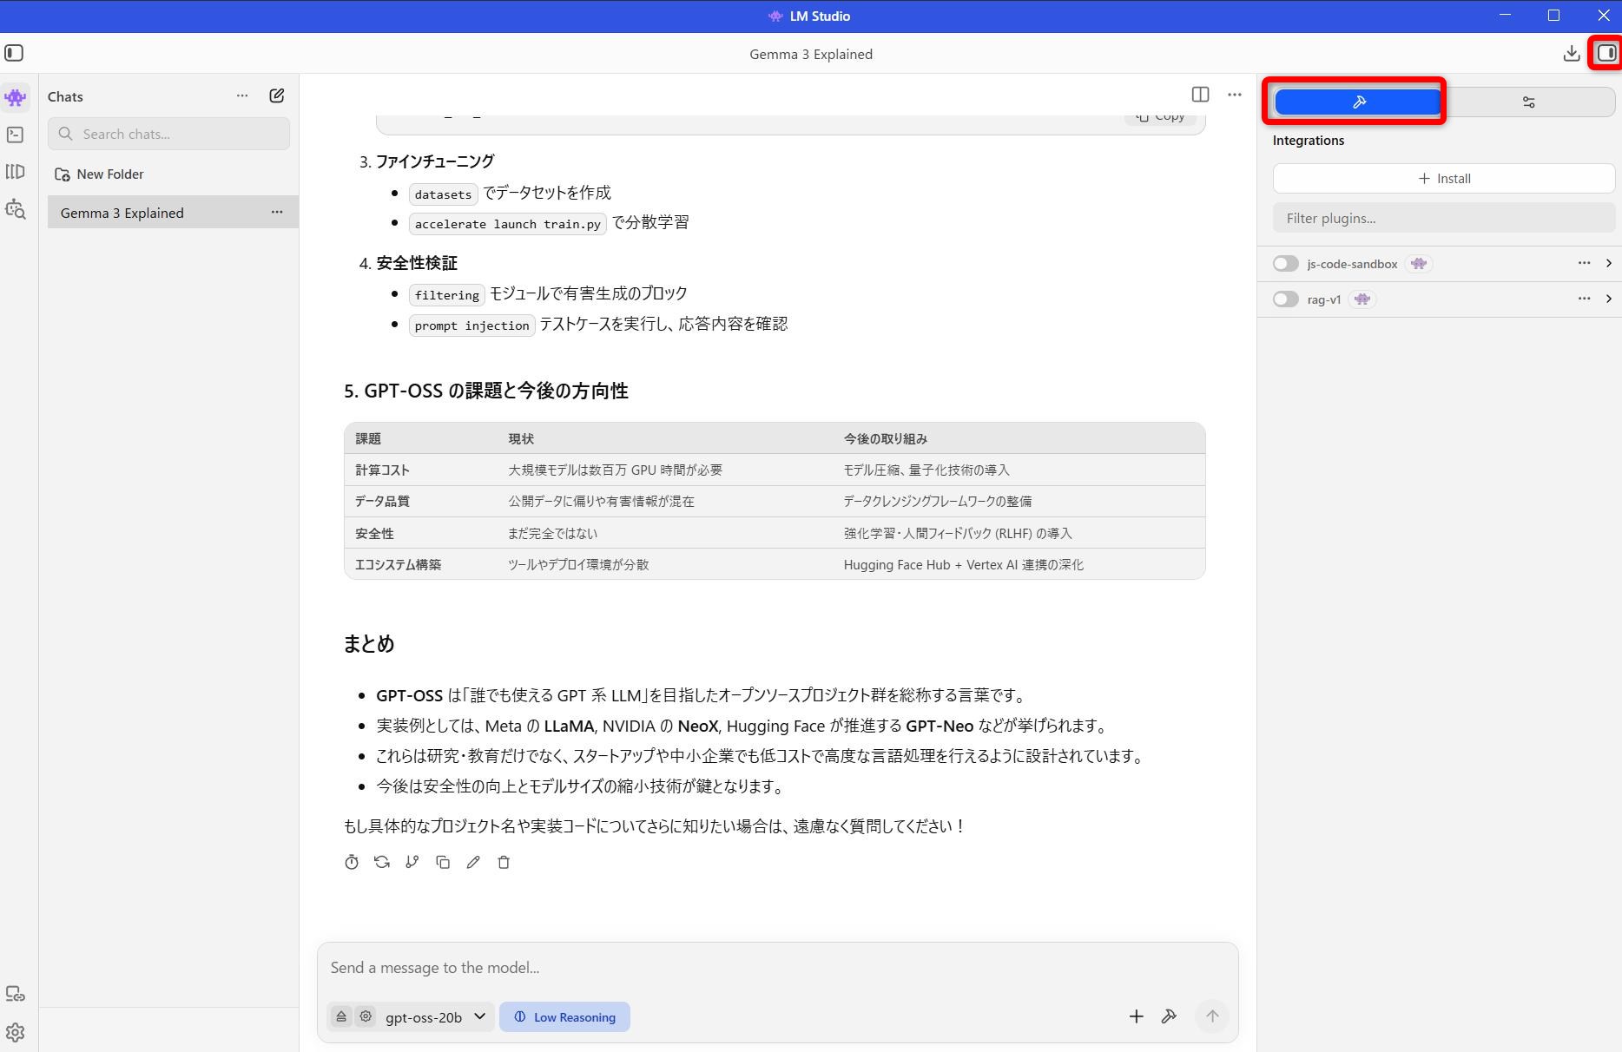Branch the conversation from this message
Screen dimensions: 1622x1052
pyautogui.click(x=412, y=862)
